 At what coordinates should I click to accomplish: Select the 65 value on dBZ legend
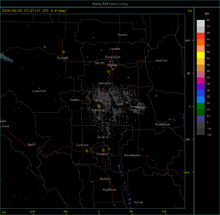(x=208, y=33)
